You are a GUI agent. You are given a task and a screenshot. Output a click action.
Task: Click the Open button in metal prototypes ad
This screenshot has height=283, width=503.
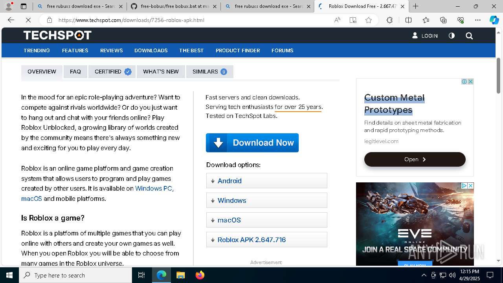click(415, 159)
